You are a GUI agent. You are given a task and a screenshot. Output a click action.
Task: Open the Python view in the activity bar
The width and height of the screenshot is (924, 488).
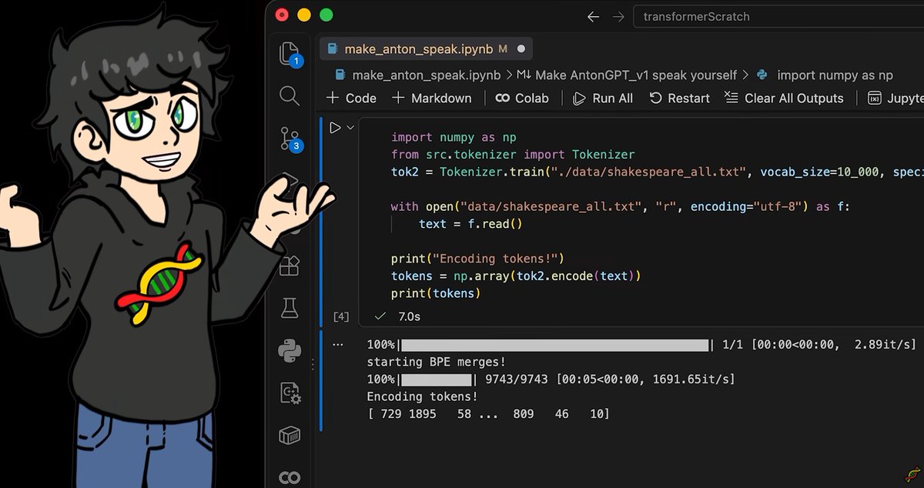pos(290,350)
